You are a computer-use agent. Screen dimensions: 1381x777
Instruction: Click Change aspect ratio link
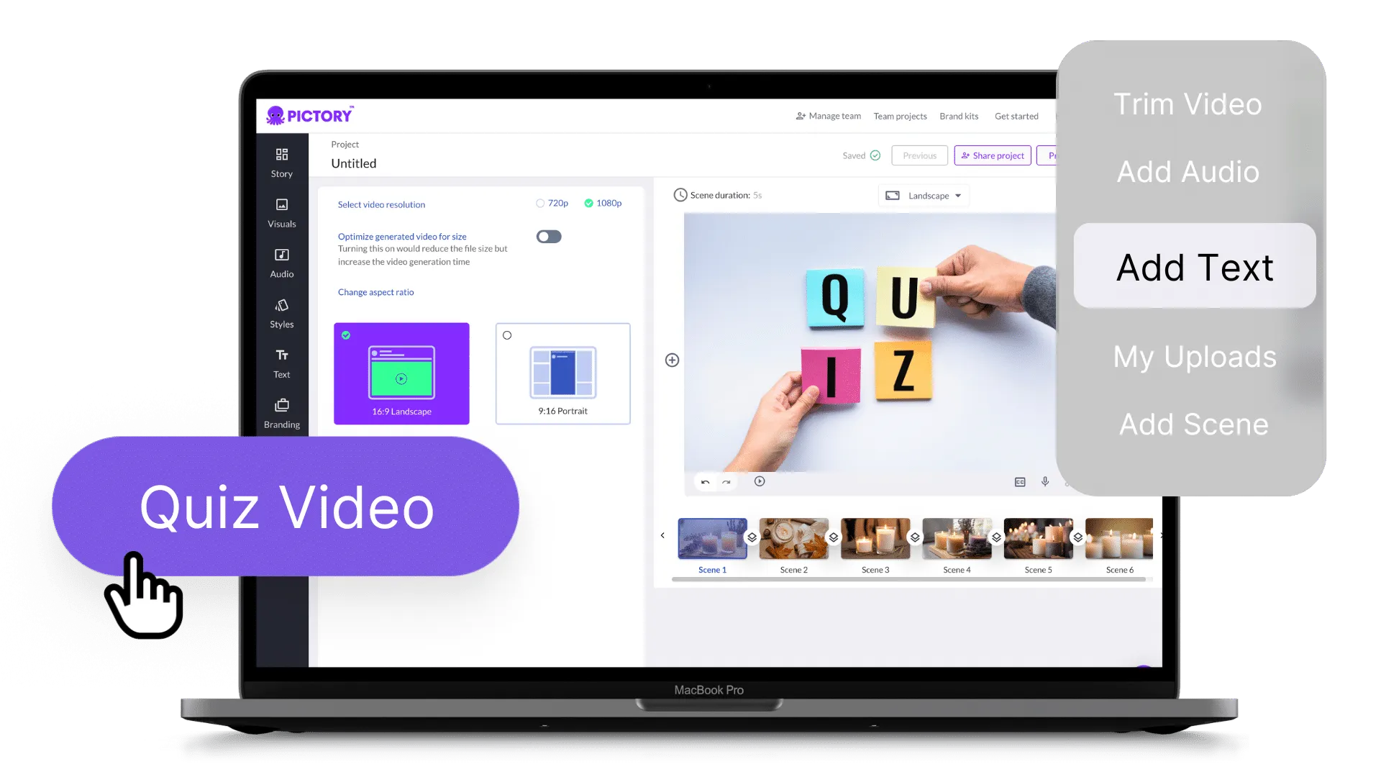click(377, 291)
